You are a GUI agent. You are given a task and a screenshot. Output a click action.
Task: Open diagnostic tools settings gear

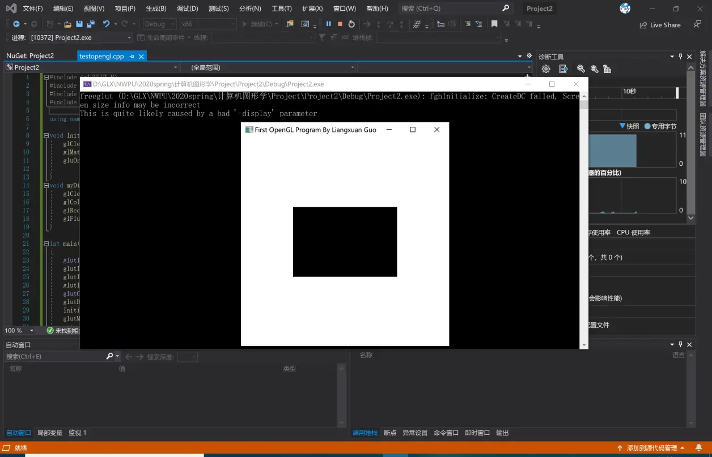coord(546,69)
